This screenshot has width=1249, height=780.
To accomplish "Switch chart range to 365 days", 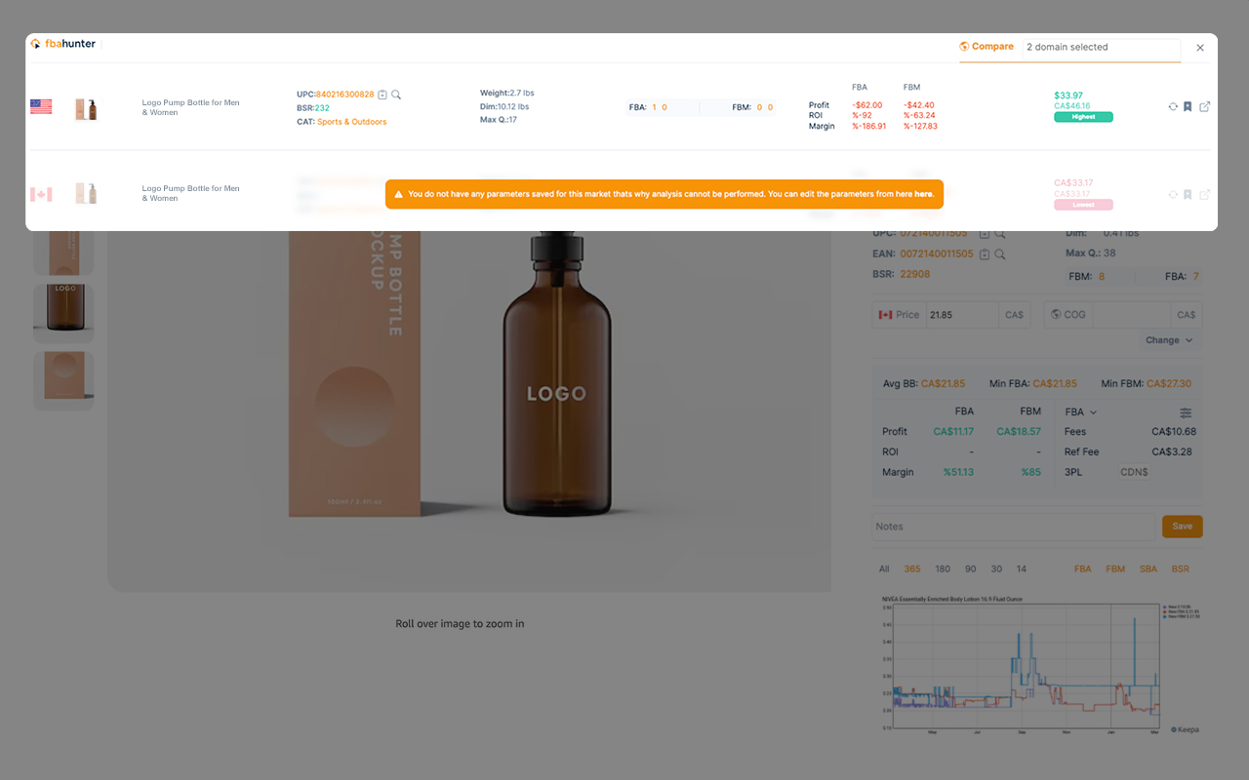I will (911, 568).
